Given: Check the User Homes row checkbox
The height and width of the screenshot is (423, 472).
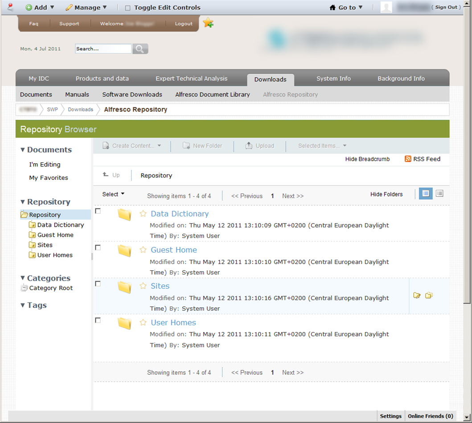Looking at the screenshot, I should (x=98, y=320).
